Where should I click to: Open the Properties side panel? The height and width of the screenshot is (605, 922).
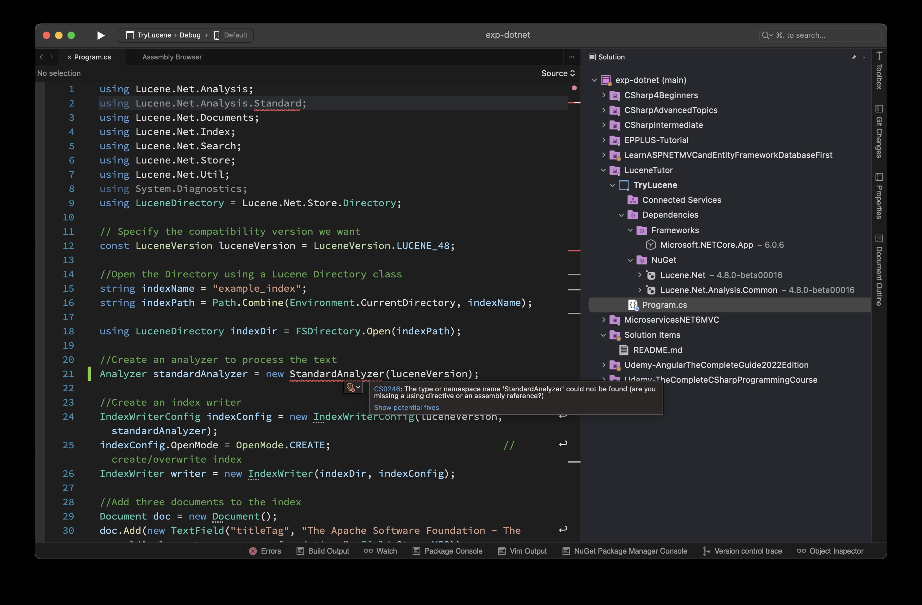point(879,196)
